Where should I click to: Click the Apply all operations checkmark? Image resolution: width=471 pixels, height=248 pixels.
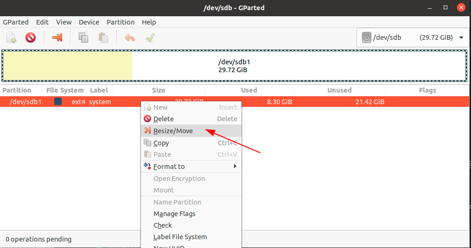(150, 37)
